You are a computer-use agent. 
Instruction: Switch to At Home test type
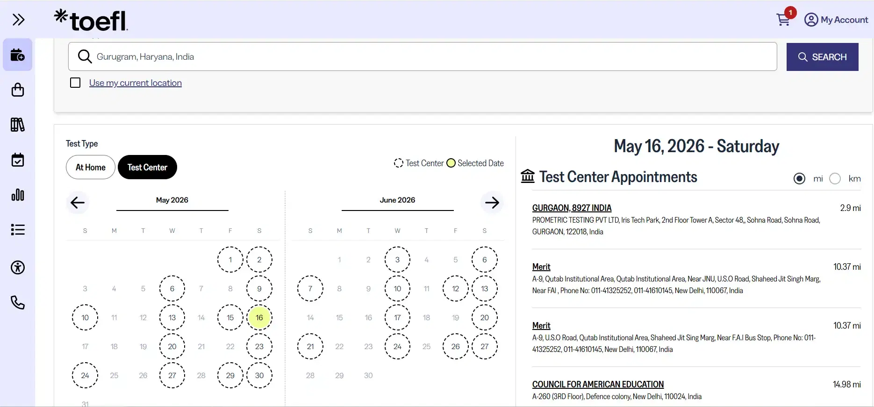coord(91,167)
